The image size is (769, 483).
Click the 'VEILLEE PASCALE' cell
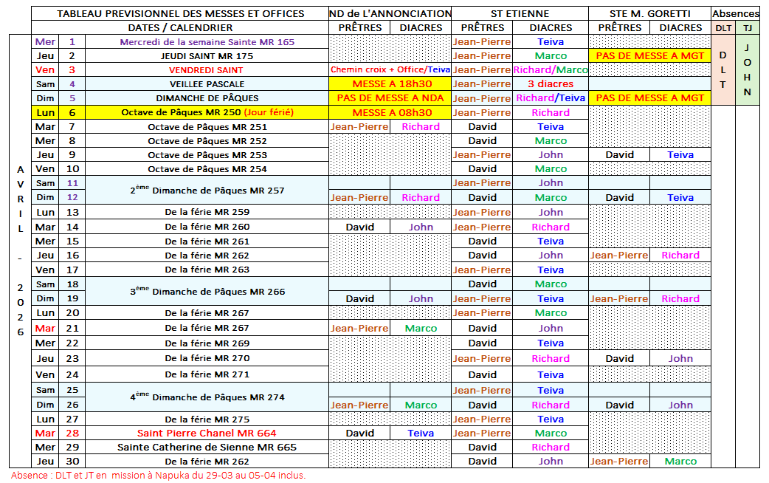[207, 84]
